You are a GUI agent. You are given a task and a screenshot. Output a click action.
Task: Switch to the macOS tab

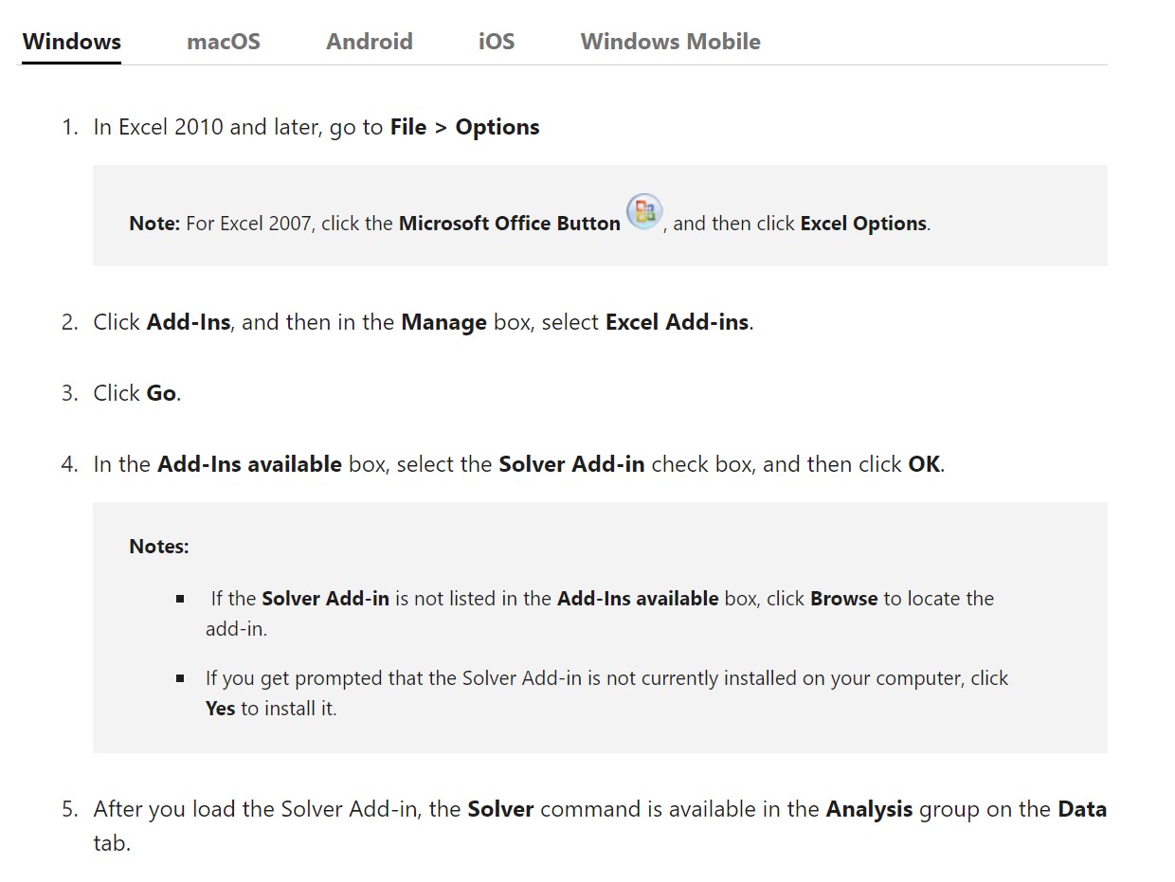pyautogui.click(x=224, y=41)
